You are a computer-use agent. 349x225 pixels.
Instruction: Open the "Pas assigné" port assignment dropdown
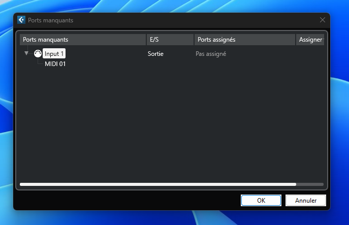(x=211, y=54)
